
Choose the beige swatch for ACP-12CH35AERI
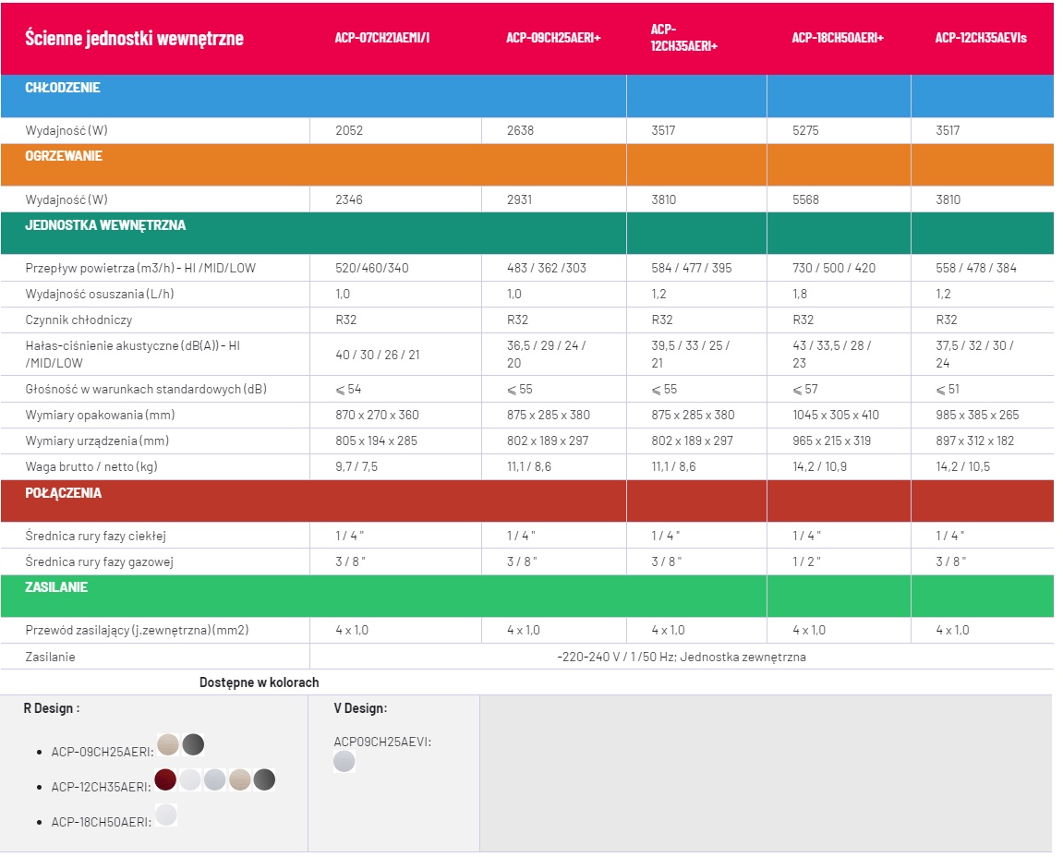[x=240, y=779]
